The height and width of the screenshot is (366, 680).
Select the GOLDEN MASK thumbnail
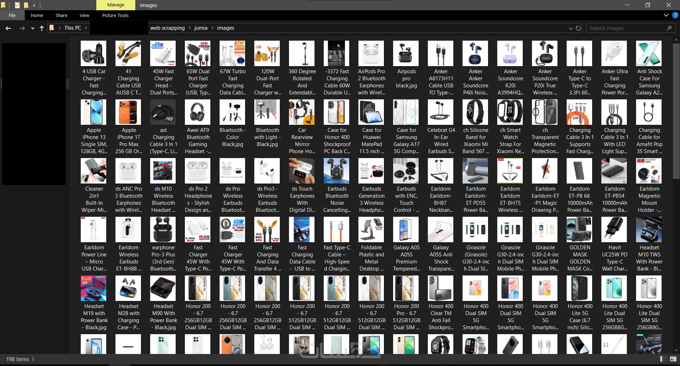pos(579,230)
